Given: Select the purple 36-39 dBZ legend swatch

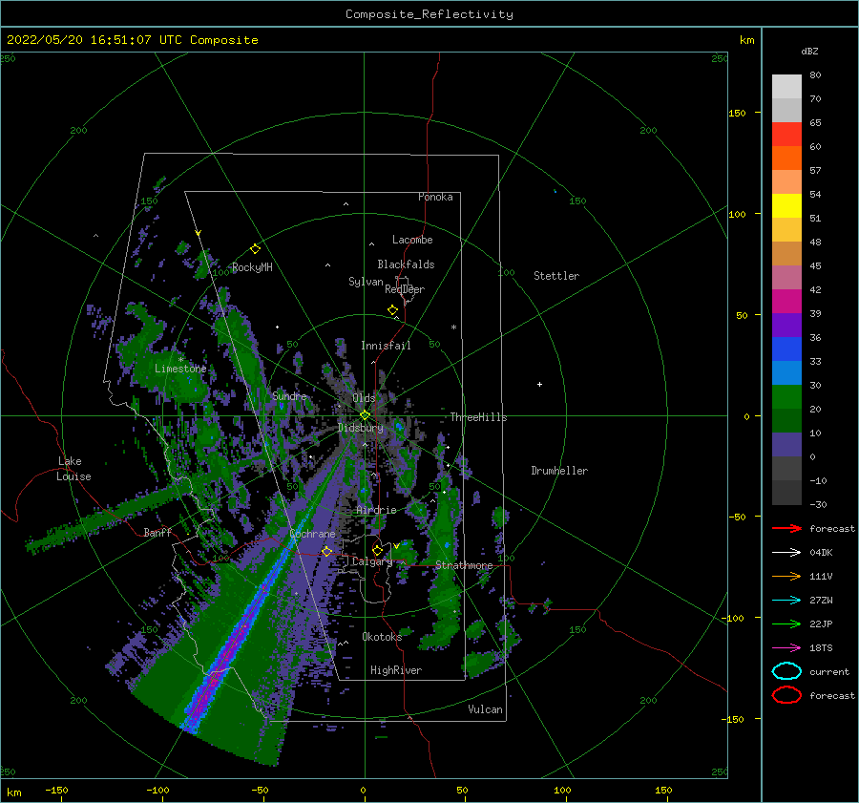Looking at the screenshot, I should click(x=786, y=325).
